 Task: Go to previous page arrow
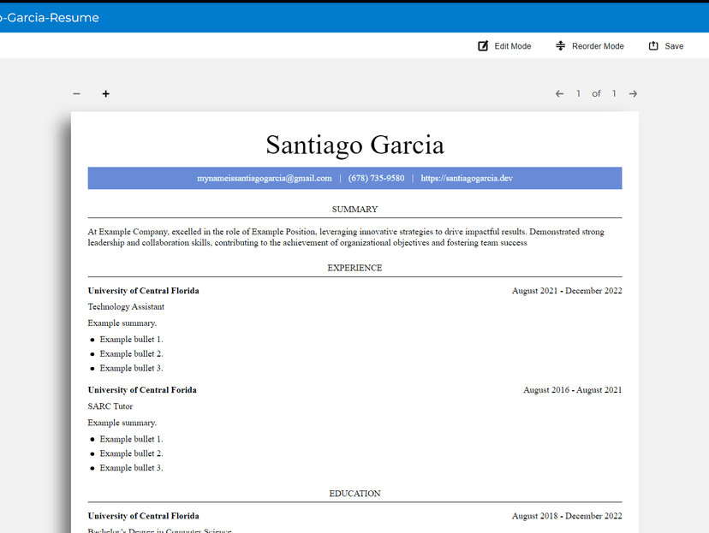(559, 94)
